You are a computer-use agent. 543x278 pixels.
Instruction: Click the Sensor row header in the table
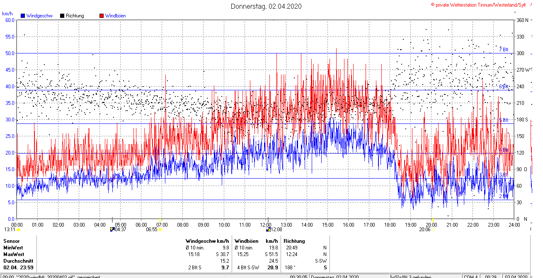[x=12, y=241]
